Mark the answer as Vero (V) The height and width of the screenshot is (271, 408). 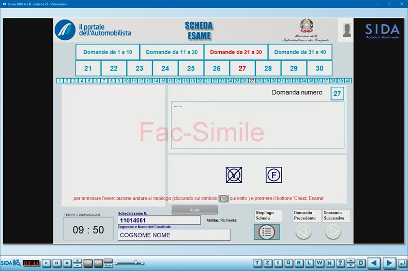click(x=234, y=175)
